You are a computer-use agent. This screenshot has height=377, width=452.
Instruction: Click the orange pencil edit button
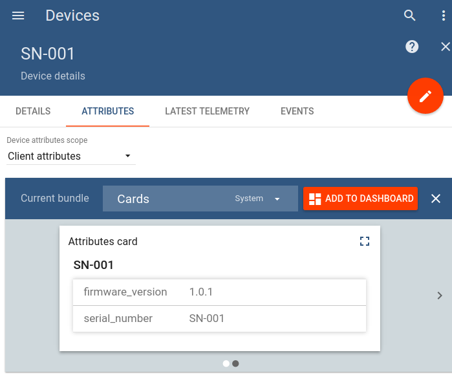(425, 96)
